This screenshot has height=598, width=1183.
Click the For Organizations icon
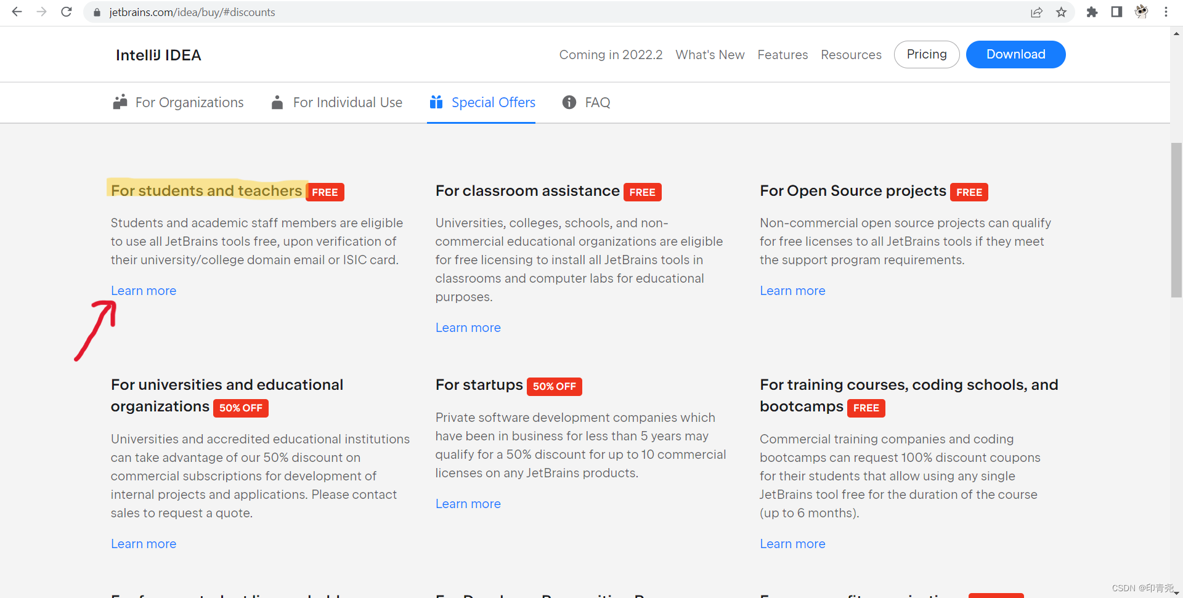(x=120, y=102)
